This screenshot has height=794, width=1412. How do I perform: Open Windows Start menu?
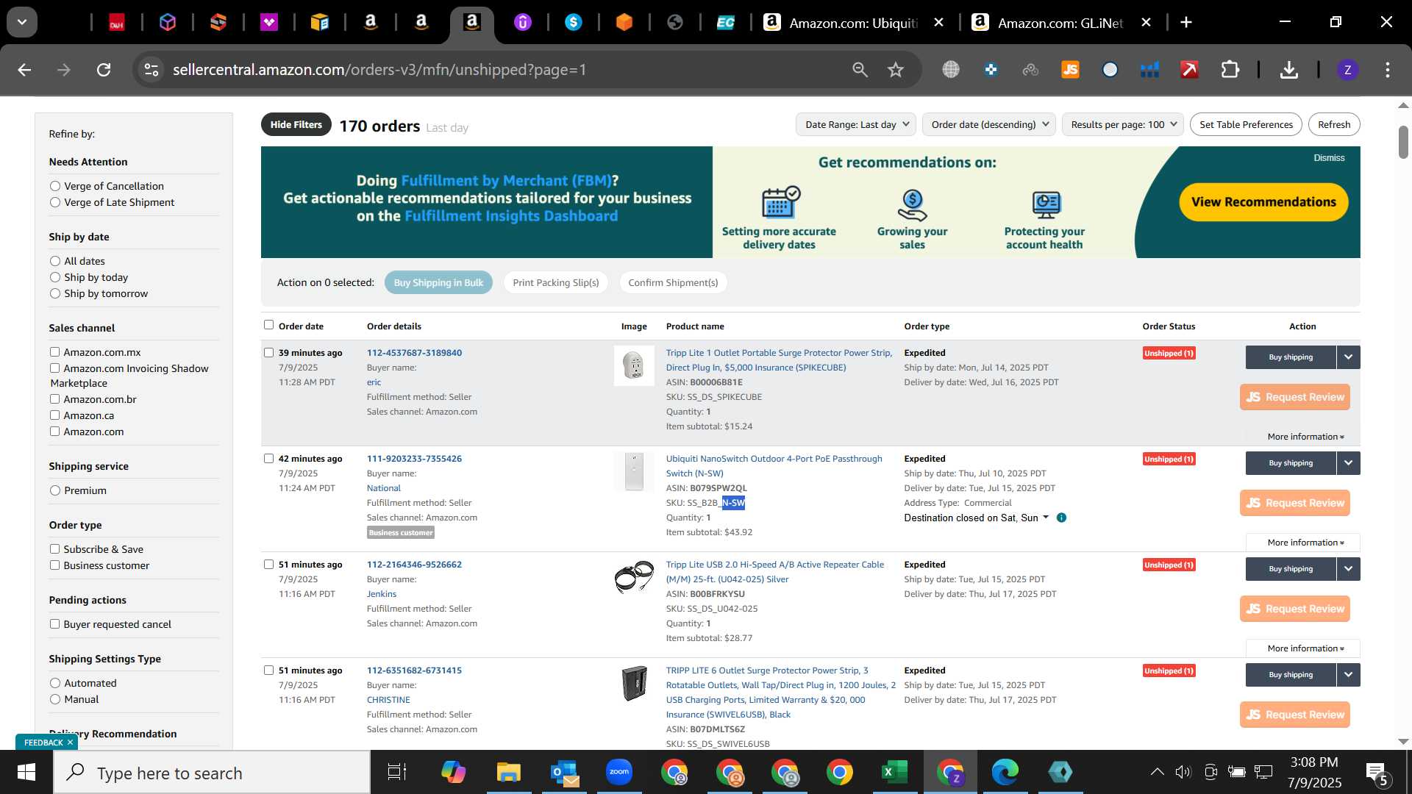[26, 773]
